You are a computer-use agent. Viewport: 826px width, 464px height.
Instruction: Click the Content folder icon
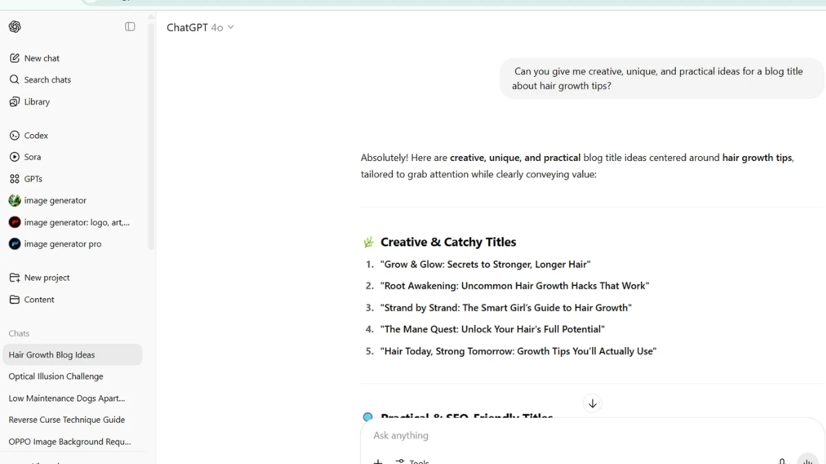point(14,300)
